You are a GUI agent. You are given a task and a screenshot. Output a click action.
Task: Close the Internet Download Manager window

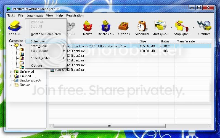coord(208,7)
